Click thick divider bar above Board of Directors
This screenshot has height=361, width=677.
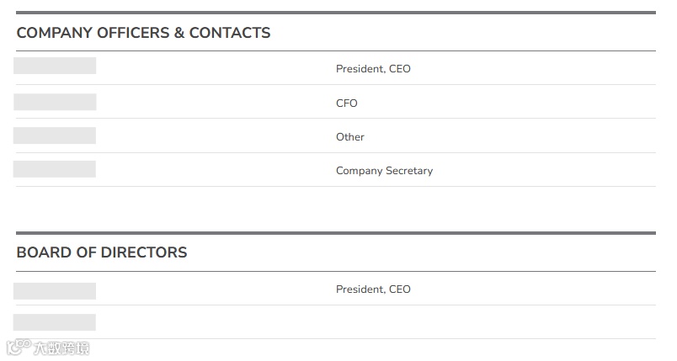click(336, 233)
